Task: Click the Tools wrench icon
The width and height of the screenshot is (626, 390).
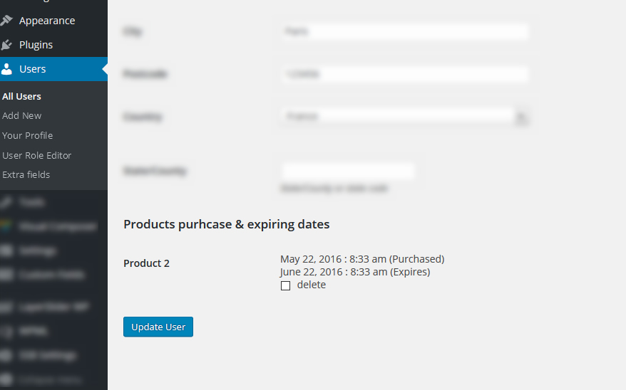Action: (x=7, y=202)
